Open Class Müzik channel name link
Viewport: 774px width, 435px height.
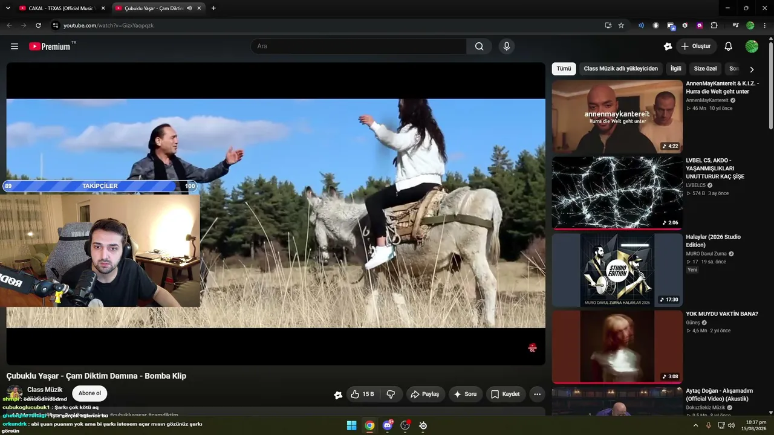[x=45, y=390]
